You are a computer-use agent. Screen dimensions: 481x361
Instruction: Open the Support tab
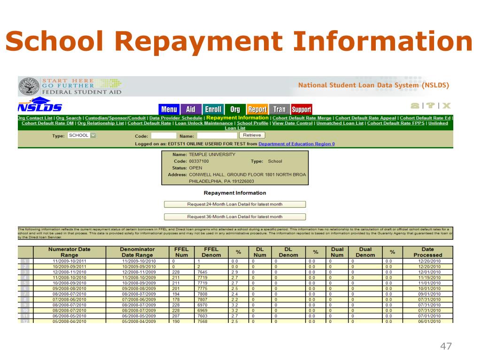[x=301, y=109]
